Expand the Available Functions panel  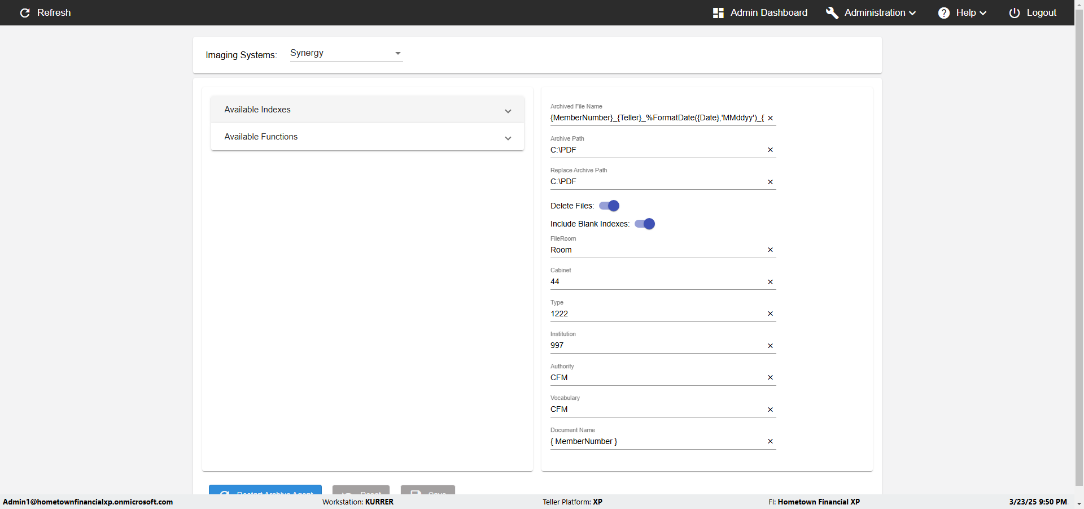pyautogui.click(x=367, y=137)
